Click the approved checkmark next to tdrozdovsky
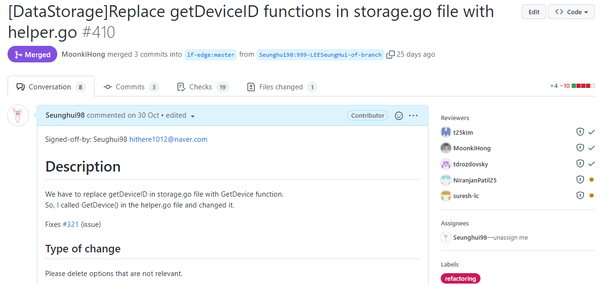Screen dimensions: 602x285 [x=591, y=164]
